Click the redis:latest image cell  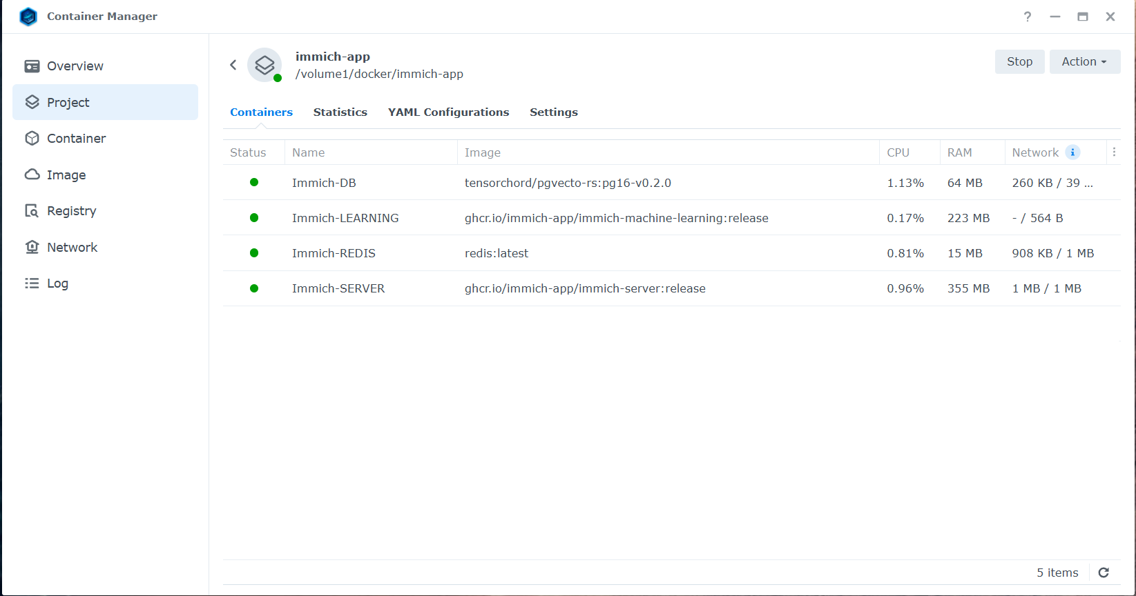497,253
